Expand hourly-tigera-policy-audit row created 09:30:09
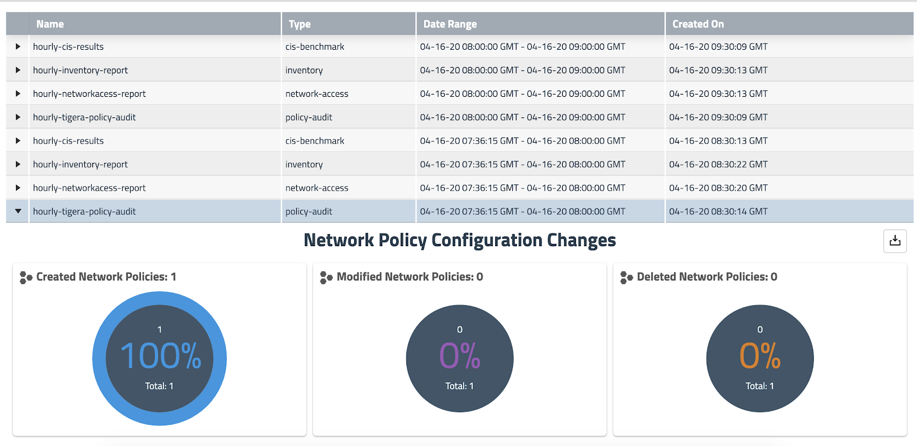 pos(18,117)
